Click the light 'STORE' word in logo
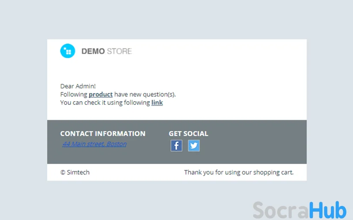The height and width of the screenshot is (220, 353). pos(119,51)
